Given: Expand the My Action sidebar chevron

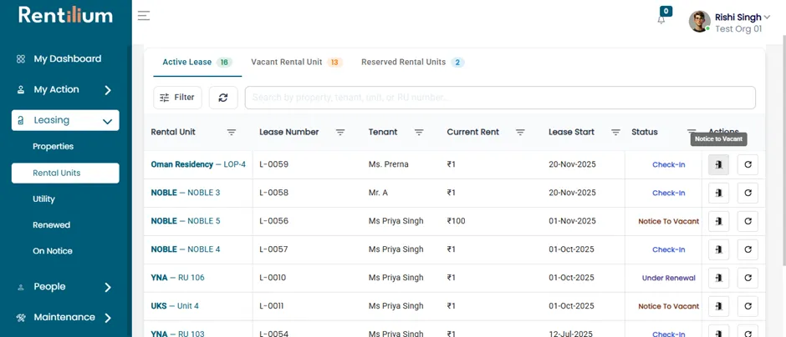Looking at the screenshot, I should point(108,90).
